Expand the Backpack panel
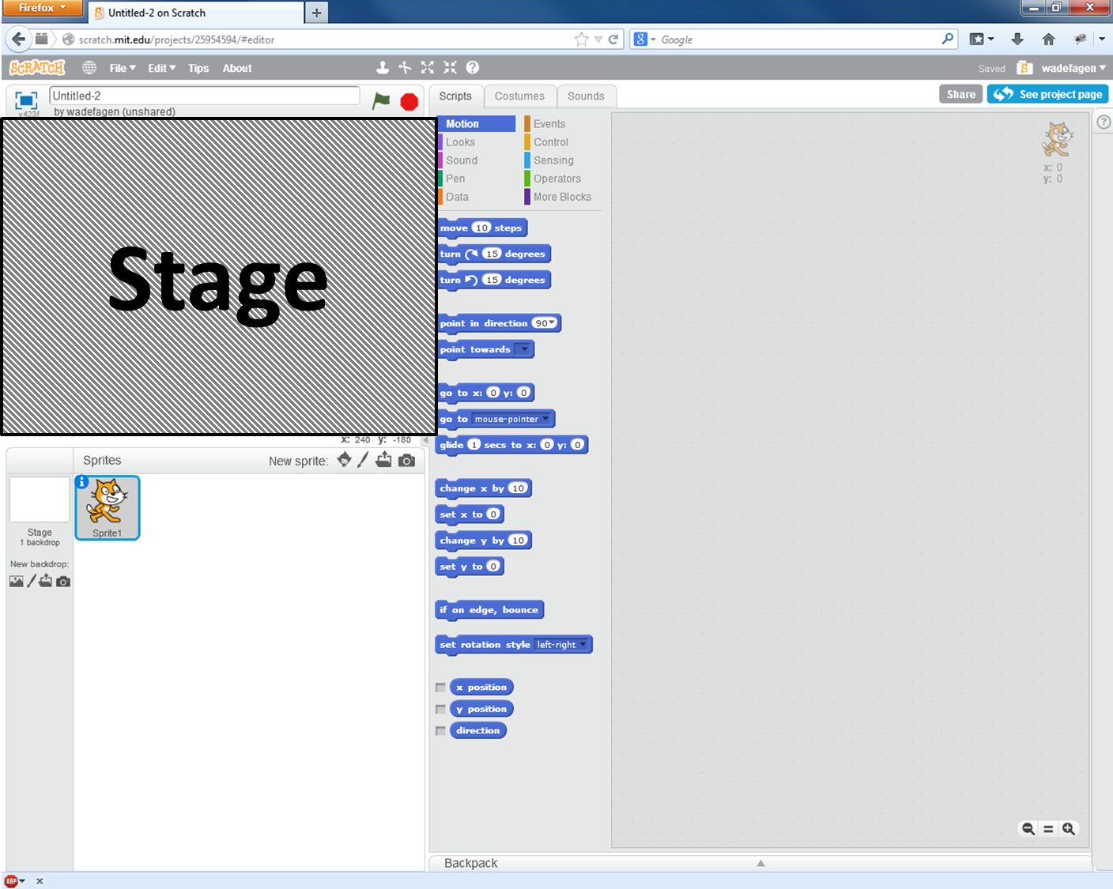The image size is (1113, 889). click(x=760, y=863)
